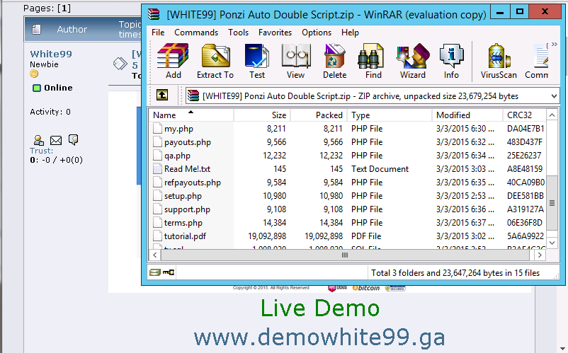Select the qa.php file
The height and width of the screenshot is (353, 568).
coord(177,156)
